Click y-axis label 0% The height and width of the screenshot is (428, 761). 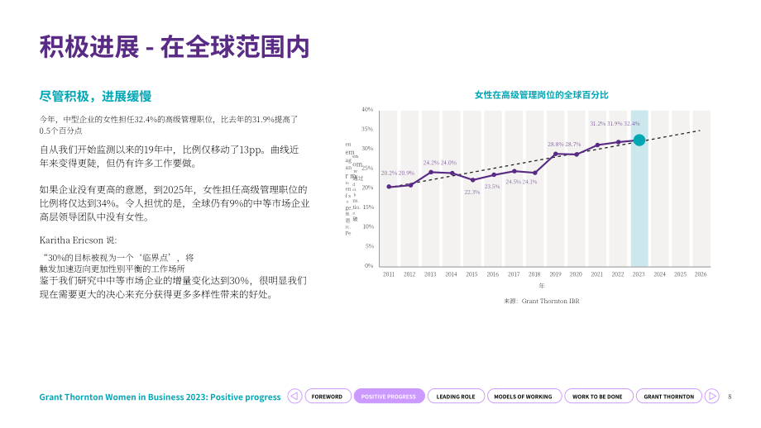370,265
